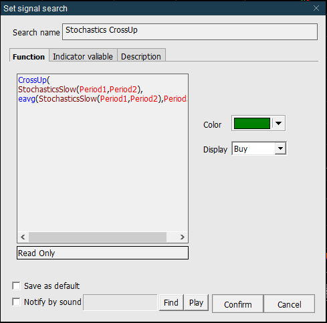327x323 pixels.
Task: Click the green color swatch
Action: [x=252, y=123]
